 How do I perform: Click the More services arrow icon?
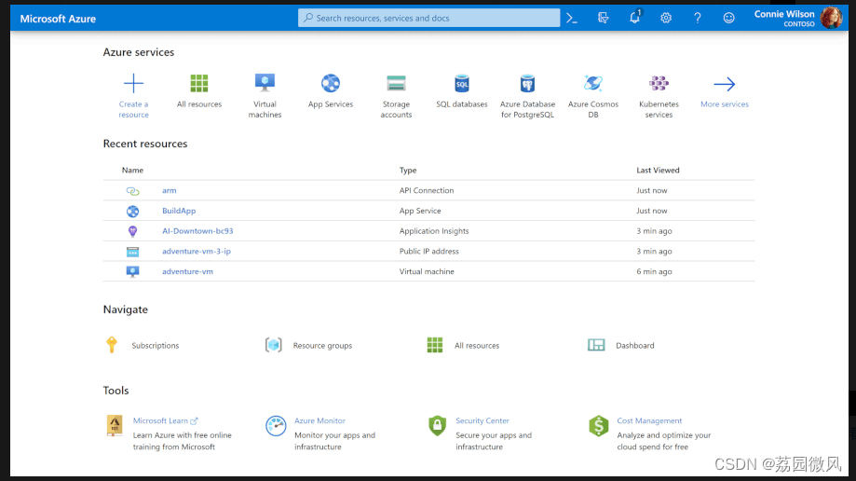tap(725, 84)
